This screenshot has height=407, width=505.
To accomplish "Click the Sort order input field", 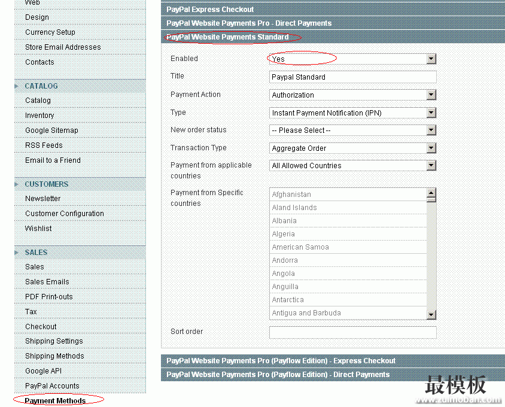I will (x=352, y=332).
